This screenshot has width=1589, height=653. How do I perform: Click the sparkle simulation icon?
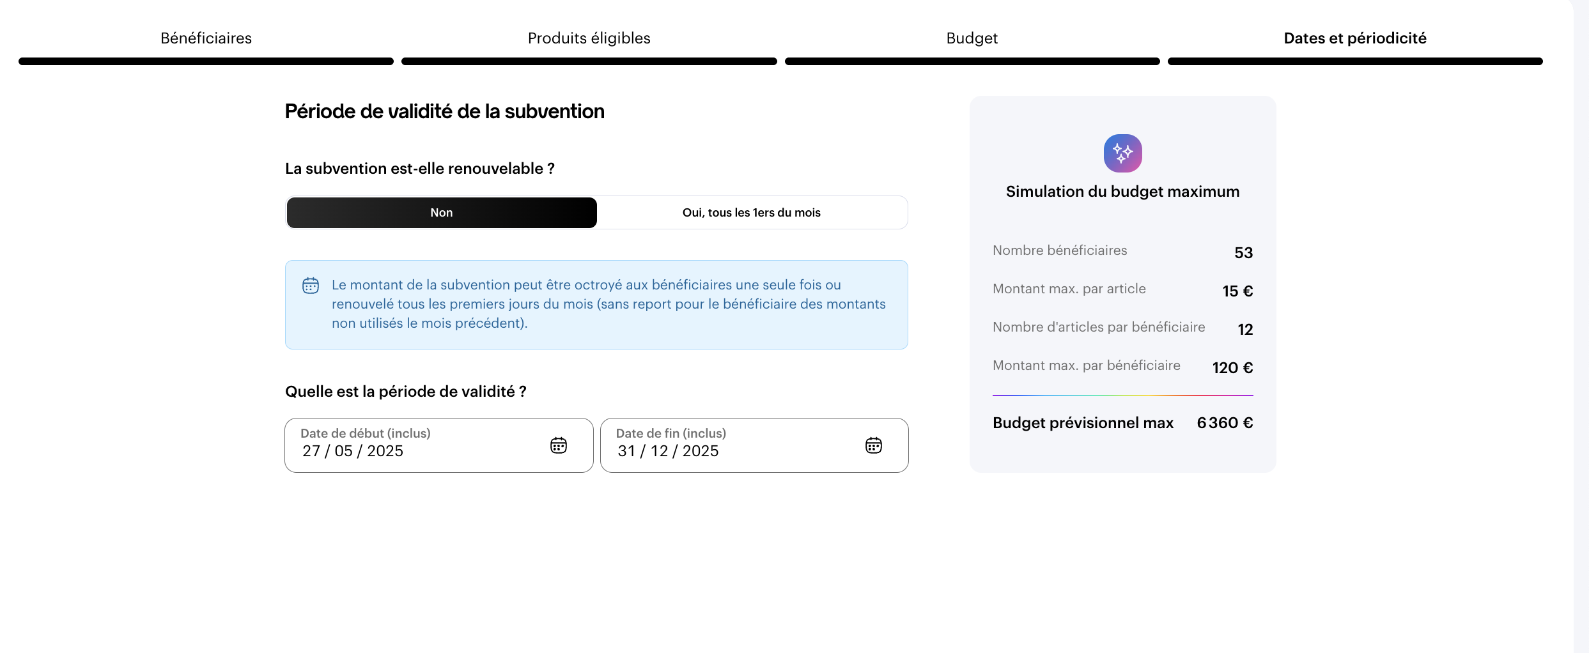click(1123, 153)
